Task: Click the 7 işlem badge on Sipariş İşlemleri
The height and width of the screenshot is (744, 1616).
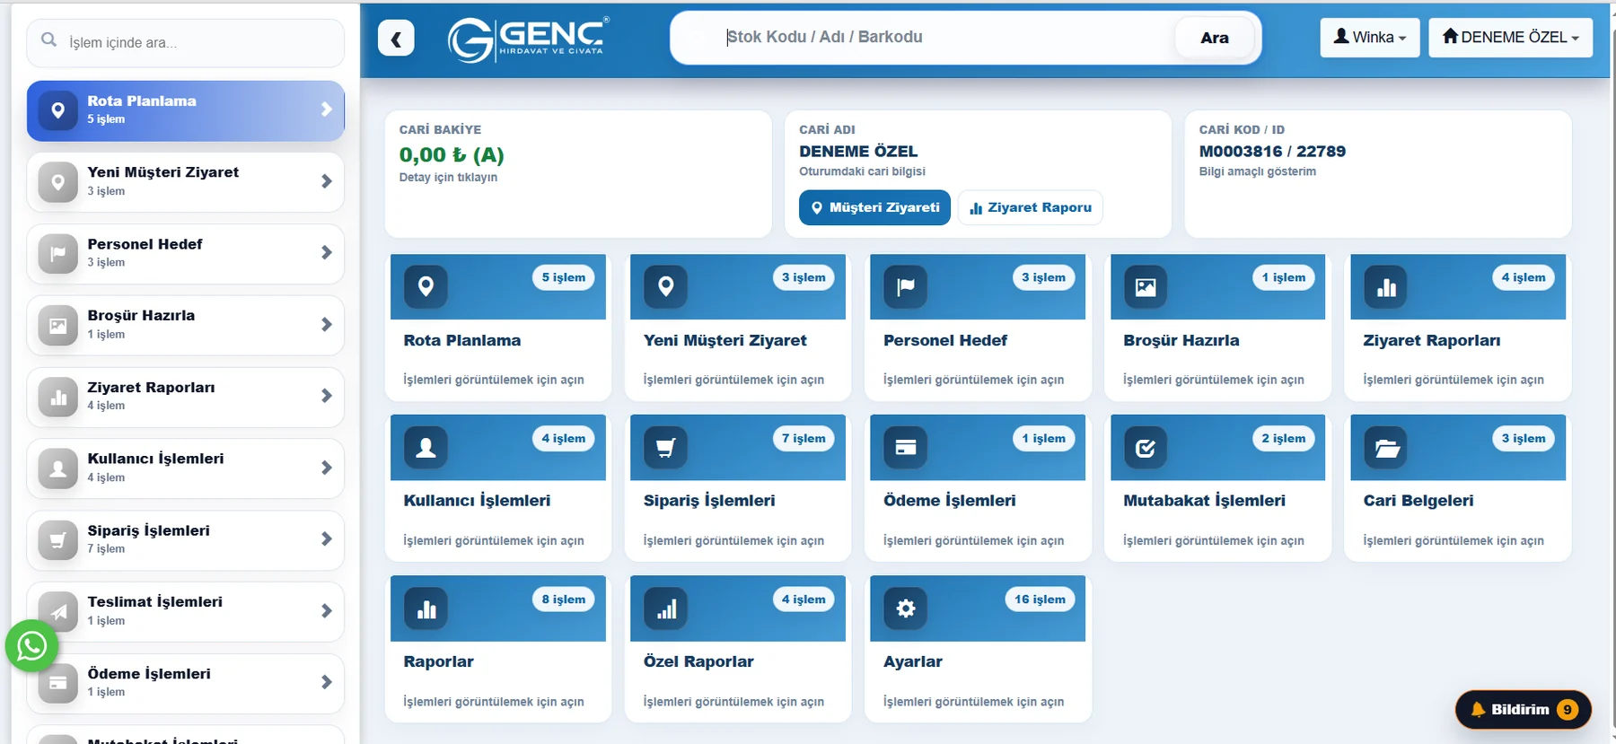Action: coord(804,439)
